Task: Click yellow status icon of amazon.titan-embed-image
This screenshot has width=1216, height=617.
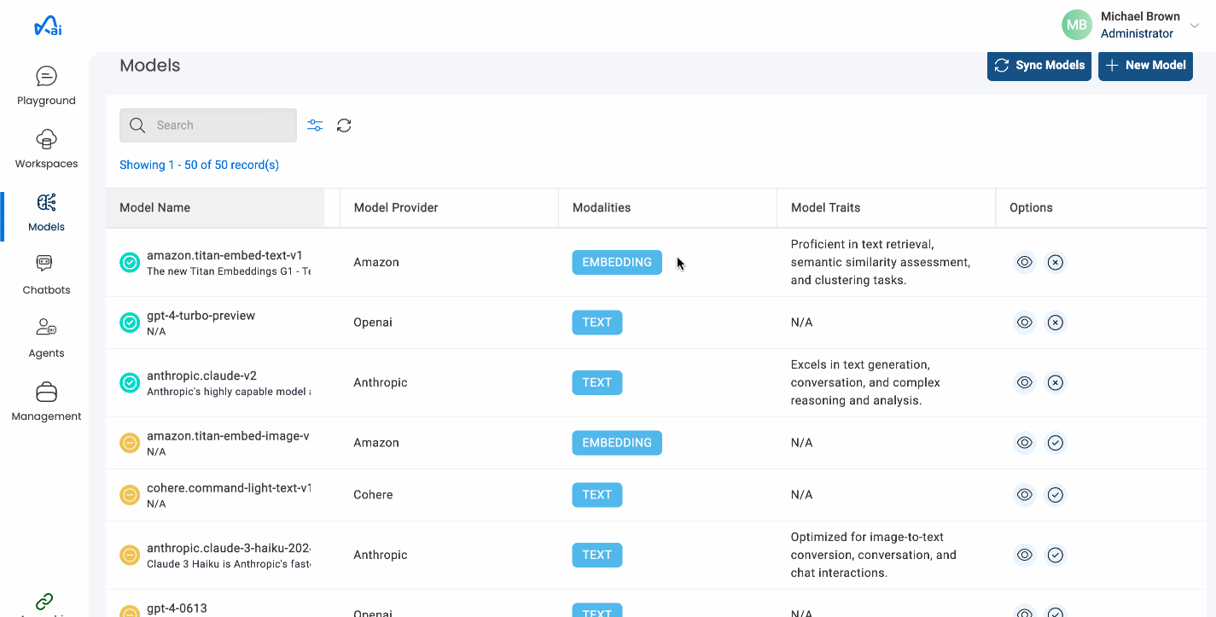Action: click(130, 443)
